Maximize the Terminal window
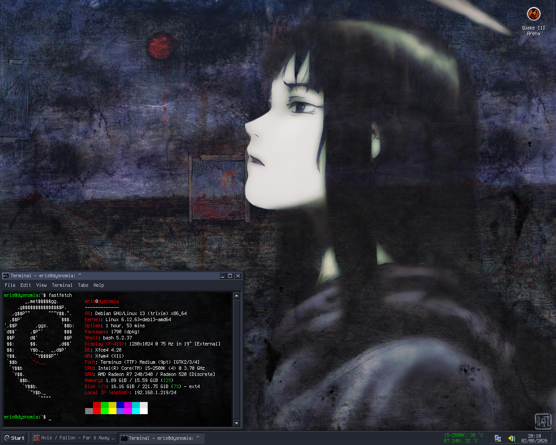The width and height of the screenshot is (556, 445). [x=230, y=276]
